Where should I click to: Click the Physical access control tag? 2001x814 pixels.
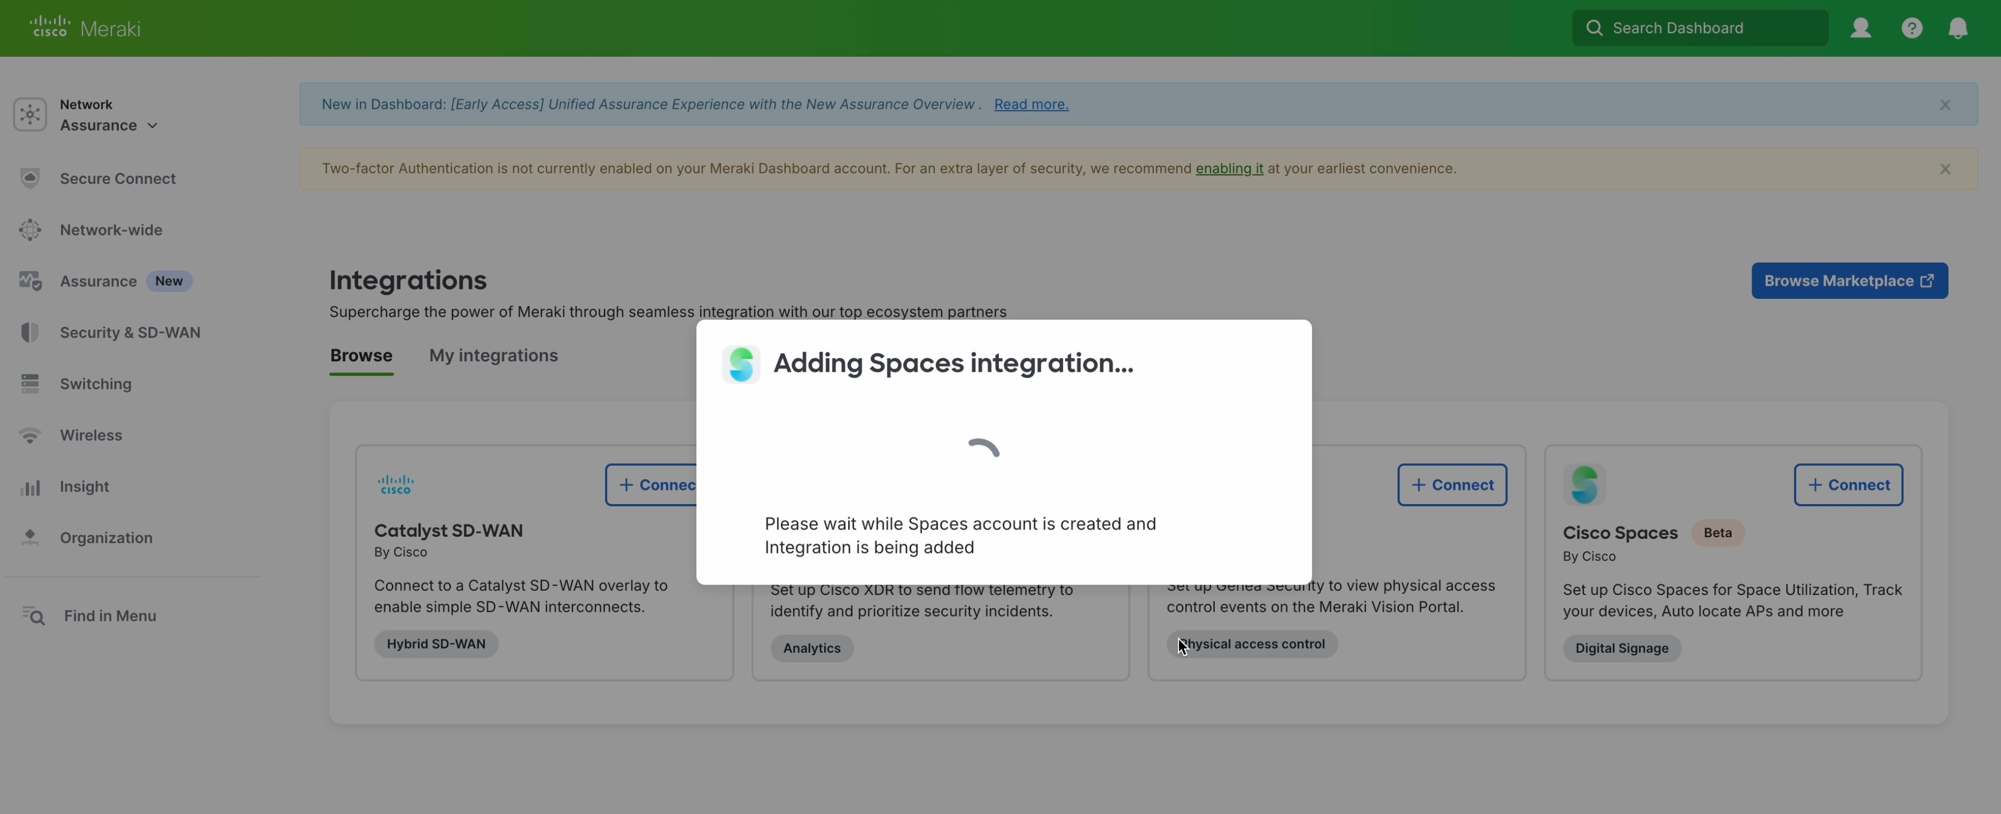[x=1252, y=644]
